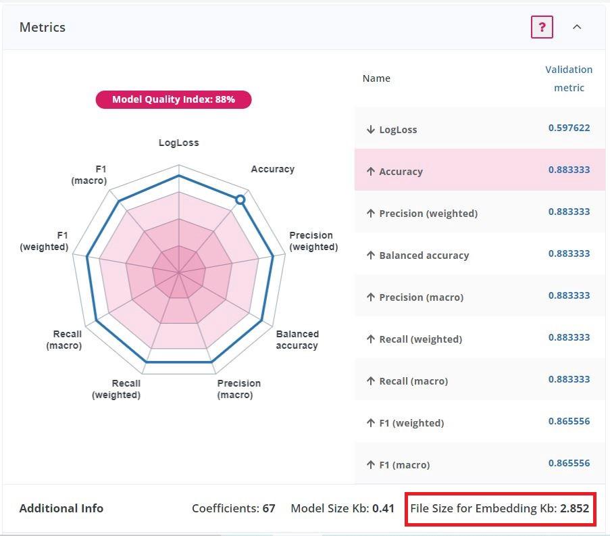This screenshot has height=536, width=610.
Task: Click the up arrow beside Balanced accuracy
Action: coord(370,255)
